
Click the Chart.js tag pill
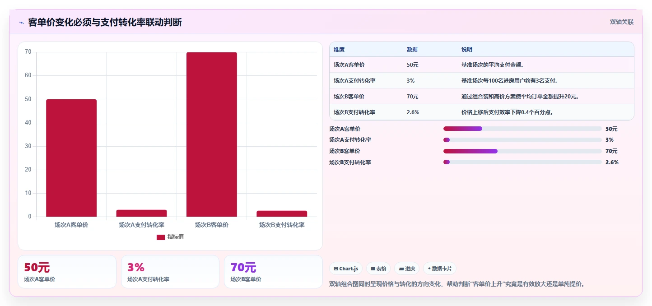[346, 269]
